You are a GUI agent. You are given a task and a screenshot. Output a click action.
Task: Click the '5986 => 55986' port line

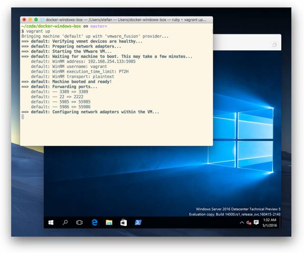[x=61, y=107]
